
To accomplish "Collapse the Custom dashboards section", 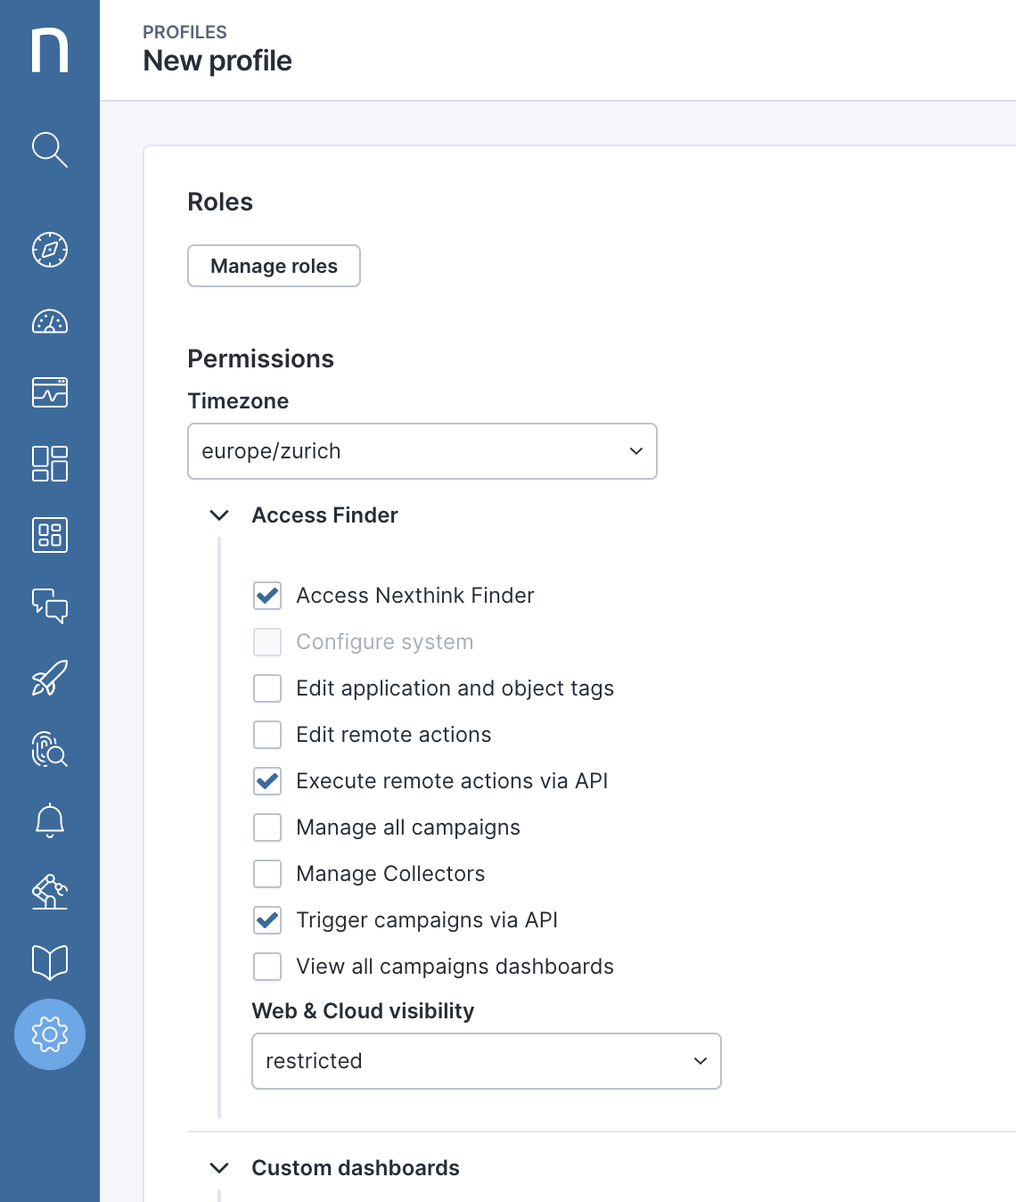I will click(219, 1168).
